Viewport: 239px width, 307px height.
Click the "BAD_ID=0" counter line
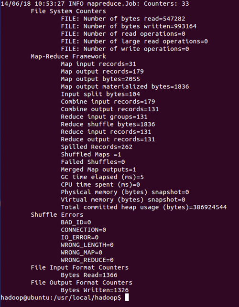click(76, 222)
